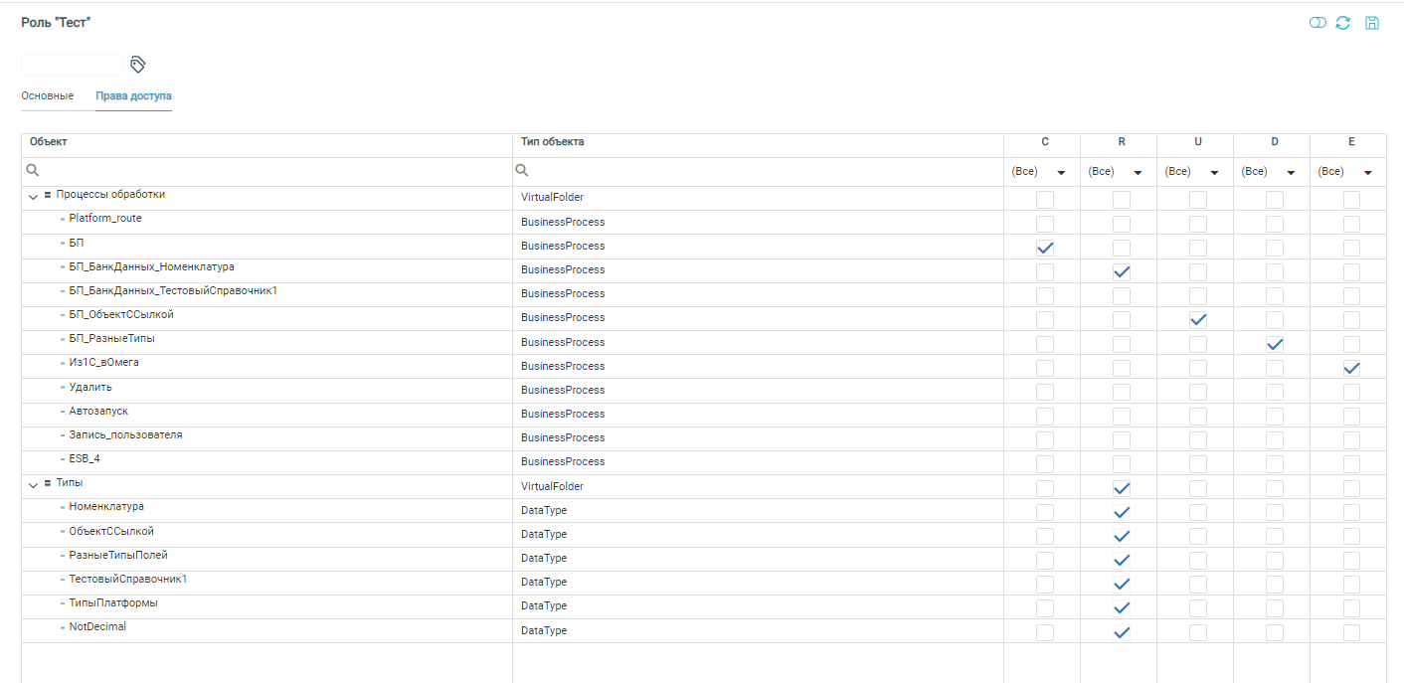1404x683 pixels.
Task: Click the refresh arrows icon
Action: click(1343, 23)
